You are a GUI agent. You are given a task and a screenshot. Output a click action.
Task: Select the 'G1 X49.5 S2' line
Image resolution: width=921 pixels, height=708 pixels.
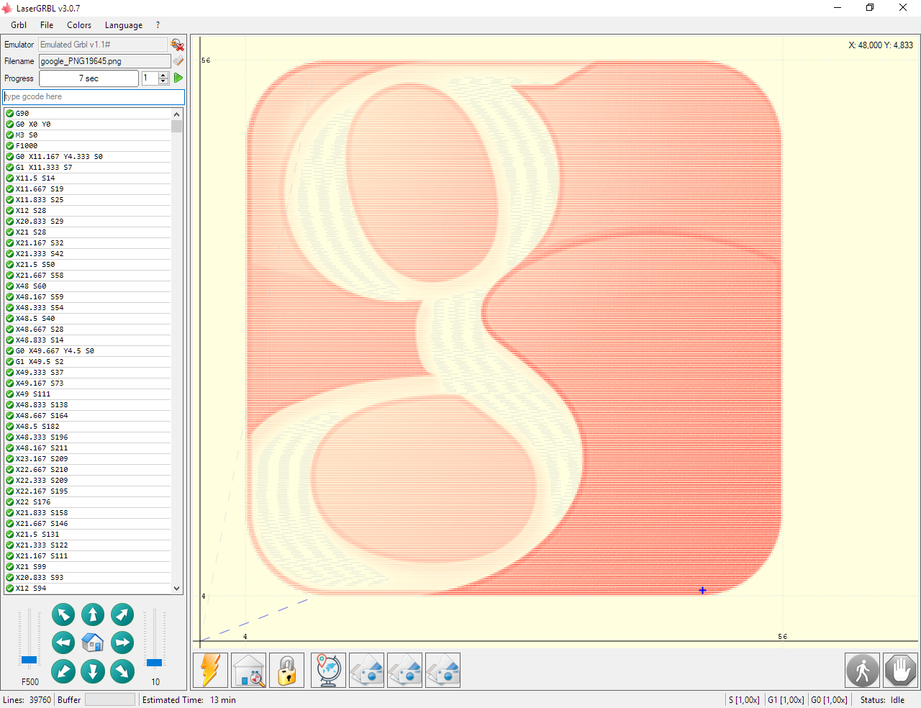pyautogui.click(x=88, y=362)
